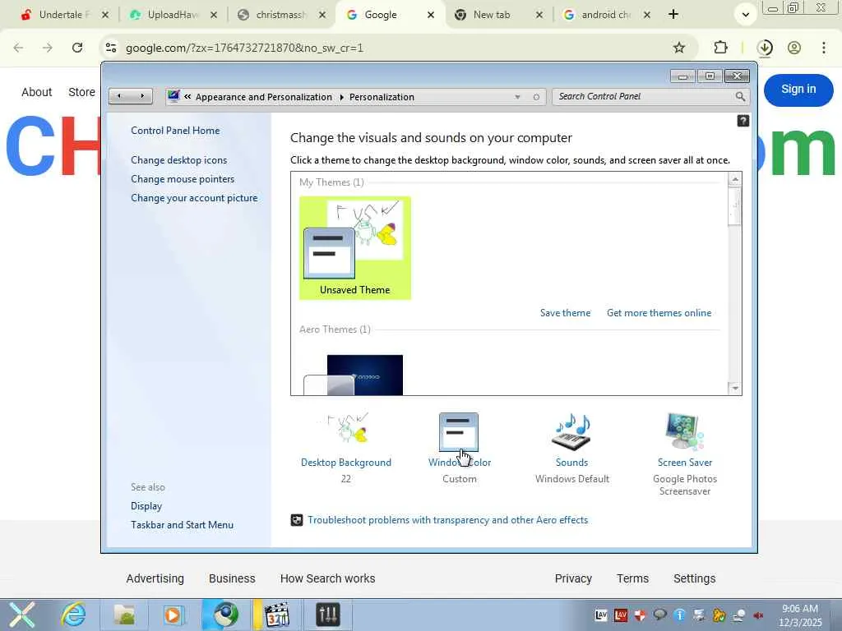Image resolution: width=842 pixels, height=631 pixels.
Task: Open How Search works footer link
Action: point(327,578)
